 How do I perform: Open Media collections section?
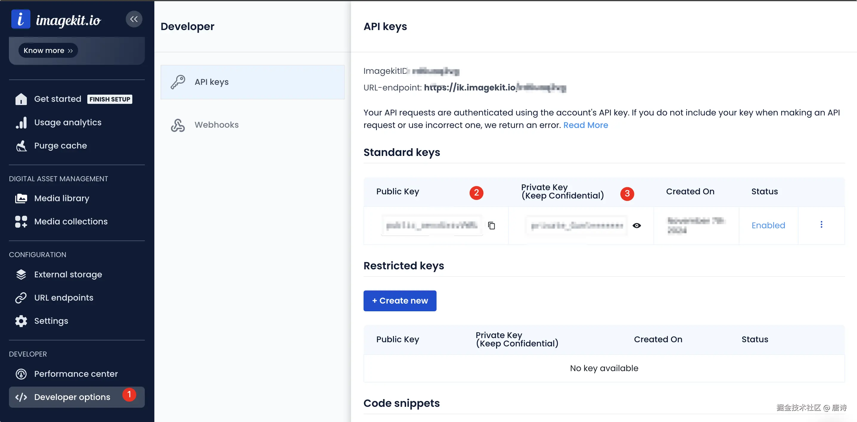(x=71, y=222)
